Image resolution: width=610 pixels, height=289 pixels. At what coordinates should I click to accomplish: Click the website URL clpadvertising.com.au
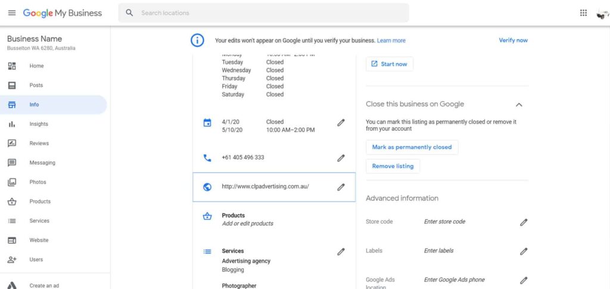point(265,187)
